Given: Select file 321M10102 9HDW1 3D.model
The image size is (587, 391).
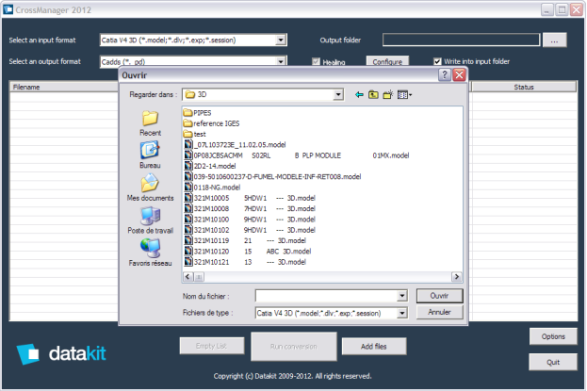Looking at the screenshot, I should (x=250, y=230).
